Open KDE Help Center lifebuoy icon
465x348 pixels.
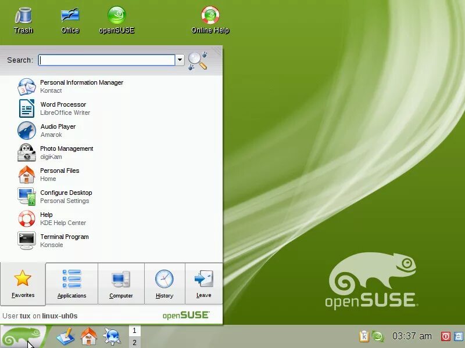click(x=26, y=219)
